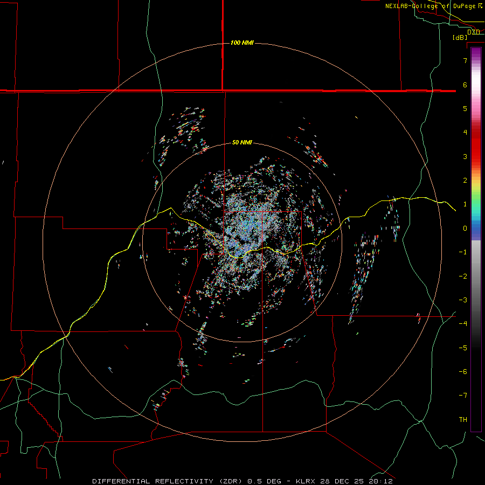Click the "7" value on the color scale

465,60
